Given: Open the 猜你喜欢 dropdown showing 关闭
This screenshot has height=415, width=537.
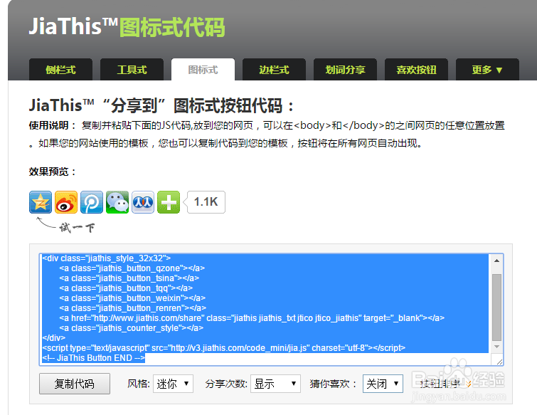Looking at the screenshot, I should point(383,384).
